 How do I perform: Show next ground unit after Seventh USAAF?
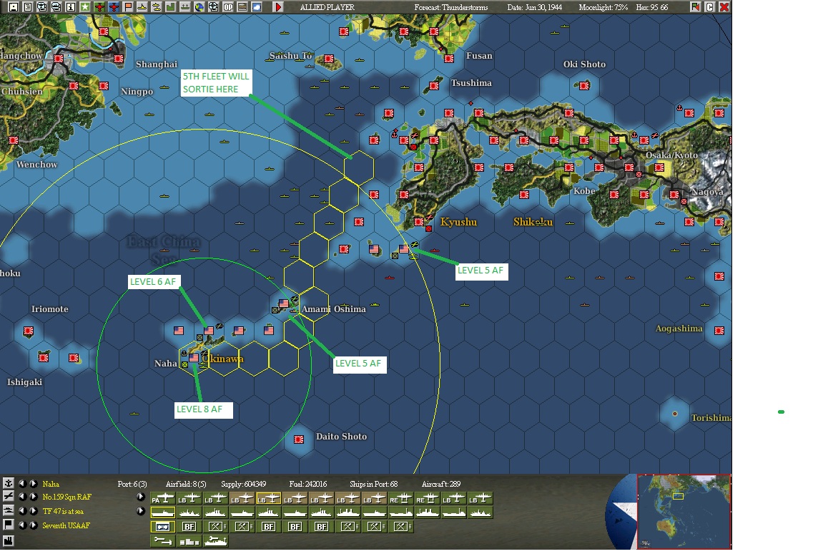pyautogui.click(x=33, y=525)
